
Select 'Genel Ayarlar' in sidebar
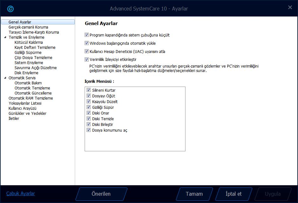point(38,22)
